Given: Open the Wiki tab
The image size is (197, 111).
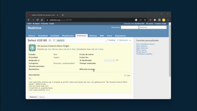Looking at the screenshot, I should pos(102,36).
